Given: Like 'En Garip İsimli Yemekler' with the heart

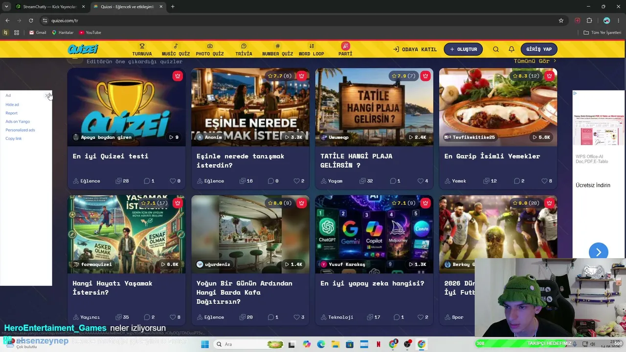Looking at the screenshot, I should pyautogui.click(x=544, y=181).
